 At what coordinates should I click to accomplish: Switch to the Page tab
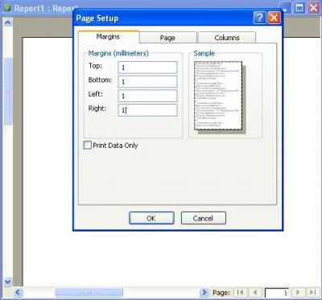pos(167,38)
